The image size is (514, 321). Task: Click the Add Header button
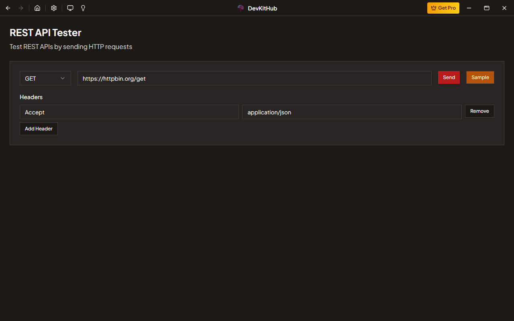click(39, 129)
